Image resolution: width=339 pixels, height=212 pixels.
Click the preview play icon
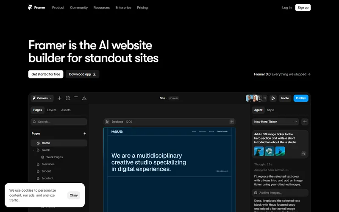coord(273,98)
